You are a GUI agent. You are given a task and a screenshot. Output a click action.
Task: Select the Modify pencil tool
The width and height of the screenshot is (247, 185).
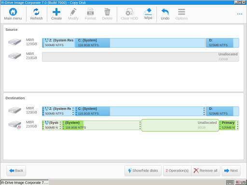coord(73,12)
